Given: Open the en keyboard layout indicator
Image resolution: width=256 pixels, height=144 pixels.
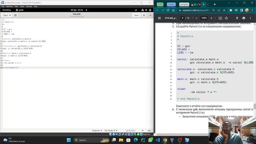Looking at the screenshot, I should [136, 10].
